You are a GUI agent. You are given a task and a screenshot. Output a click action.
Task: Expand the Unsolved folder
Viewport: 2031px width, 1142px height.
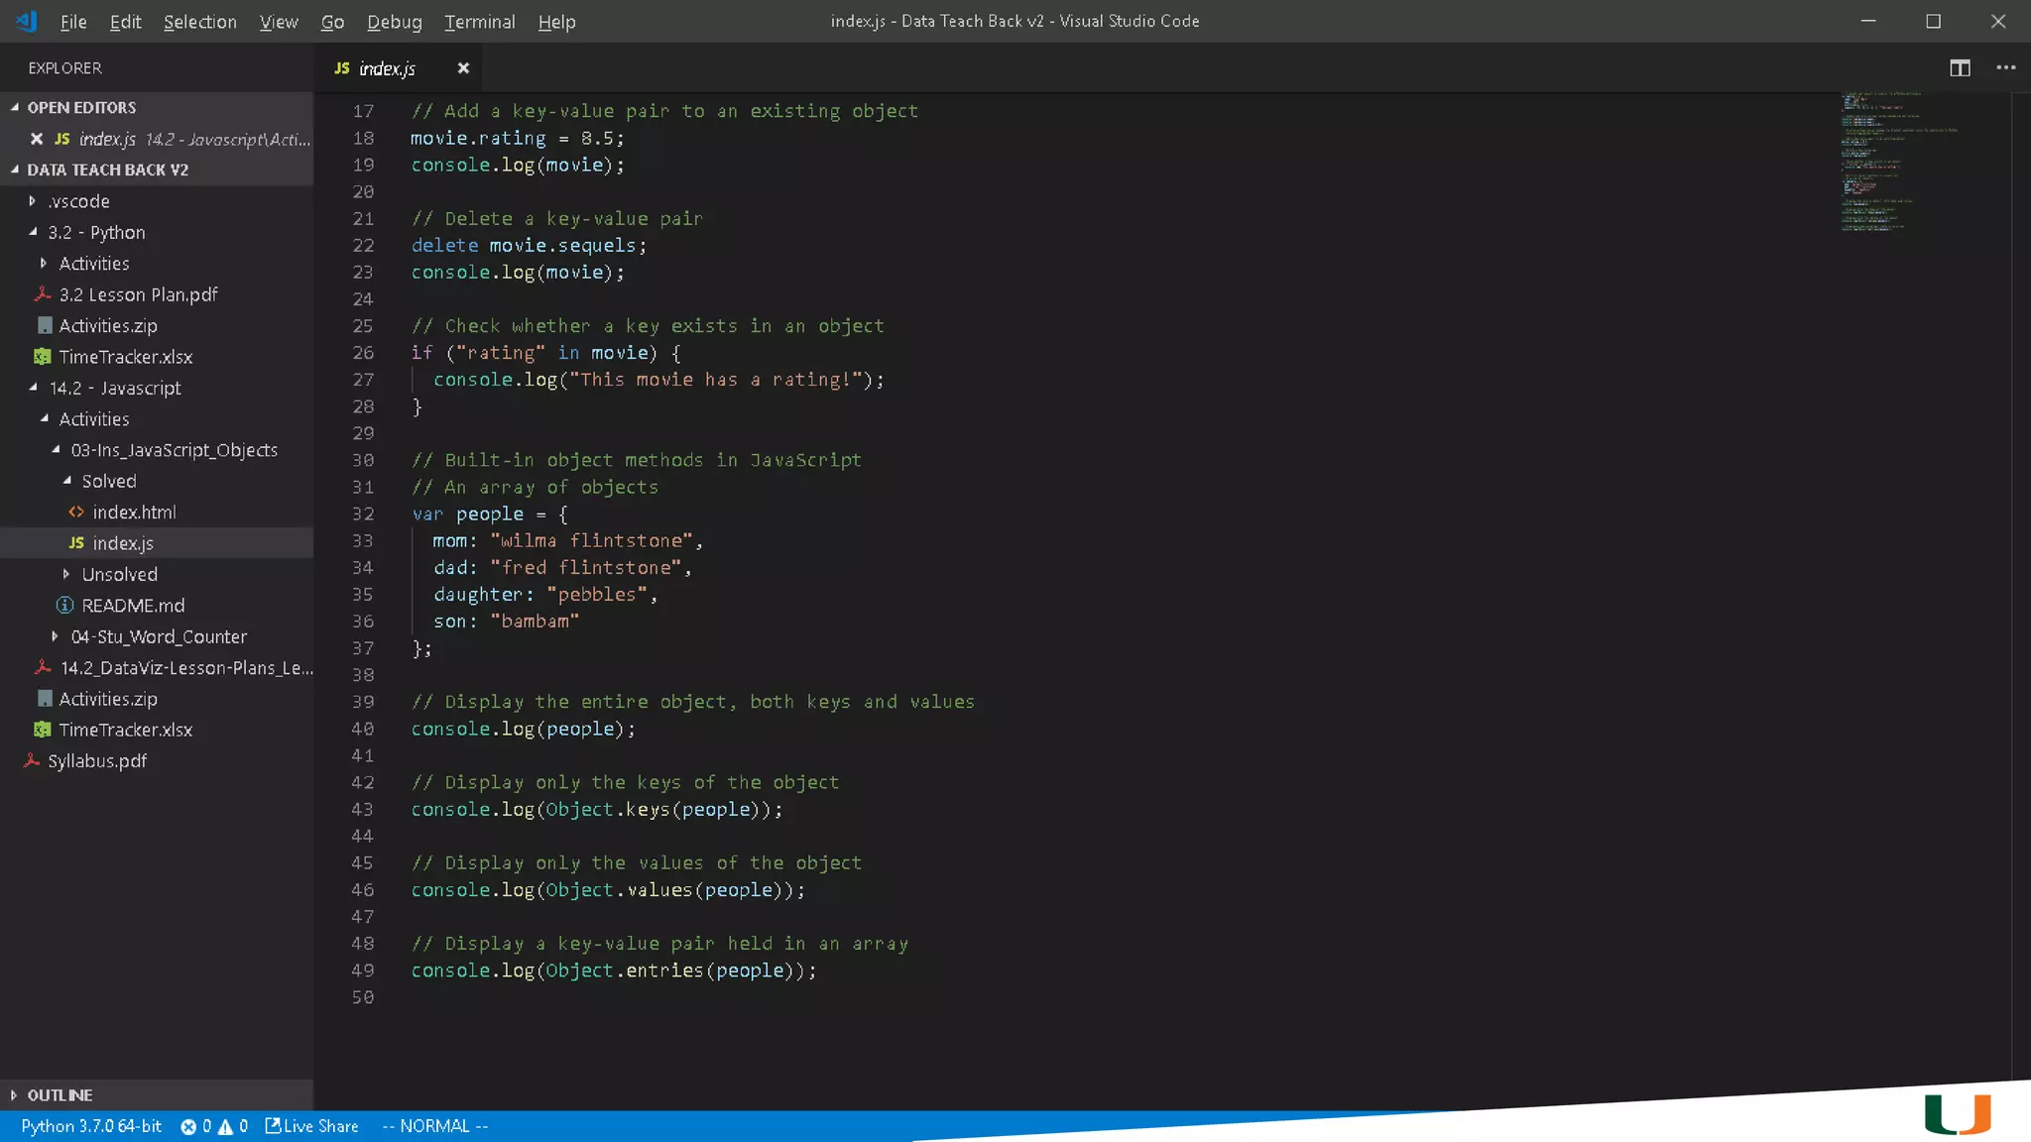[119, 575]
